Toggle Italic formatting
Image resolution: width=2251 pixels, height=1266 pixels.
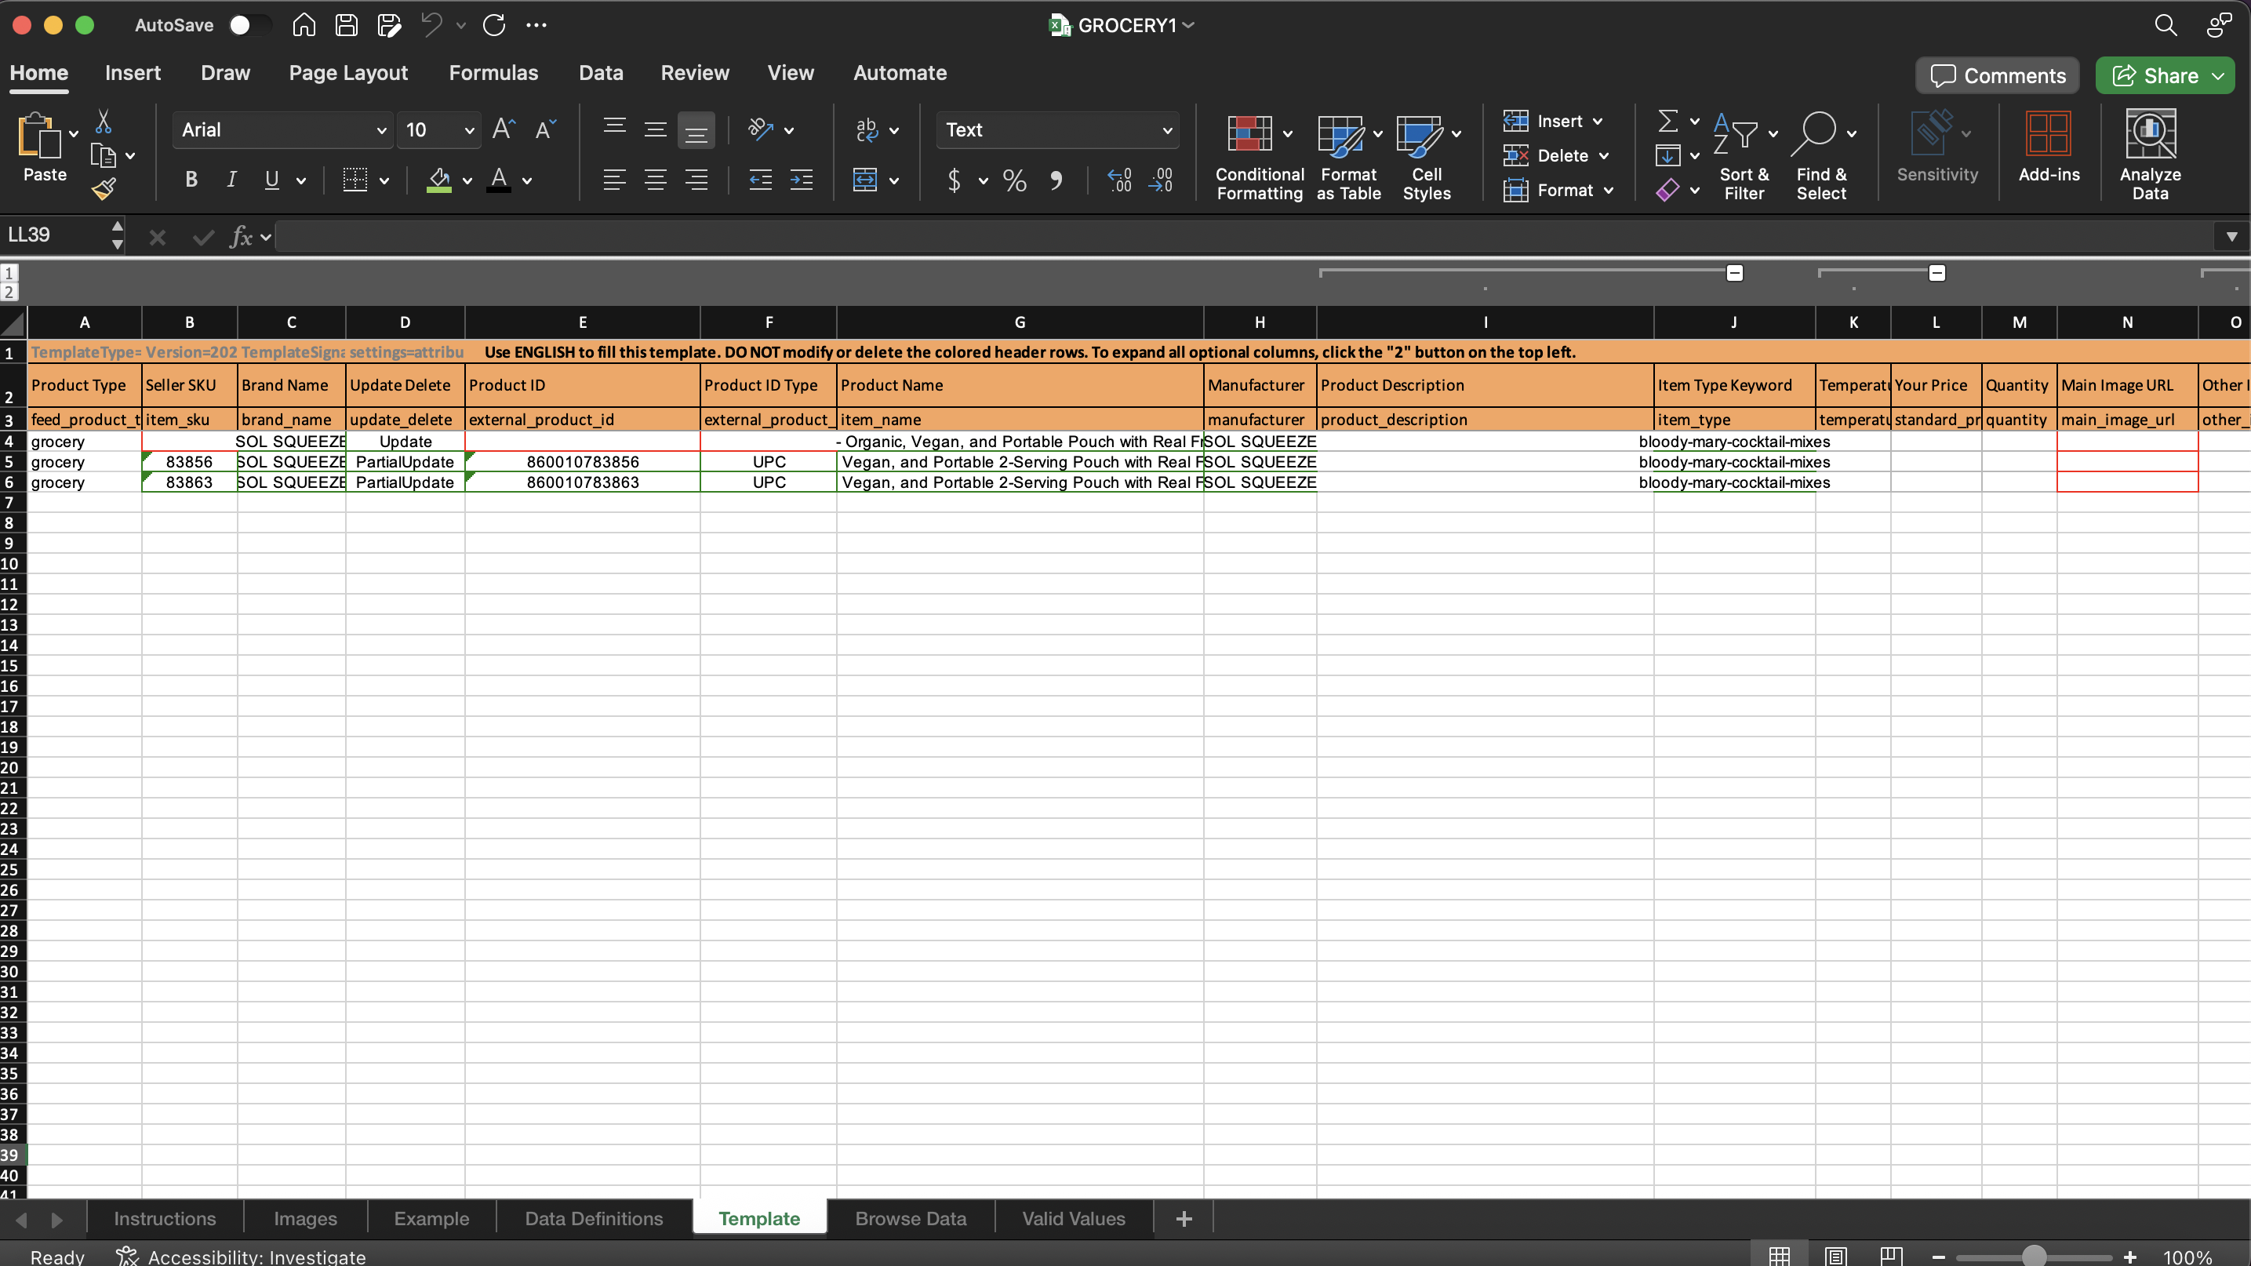point(231,180)
